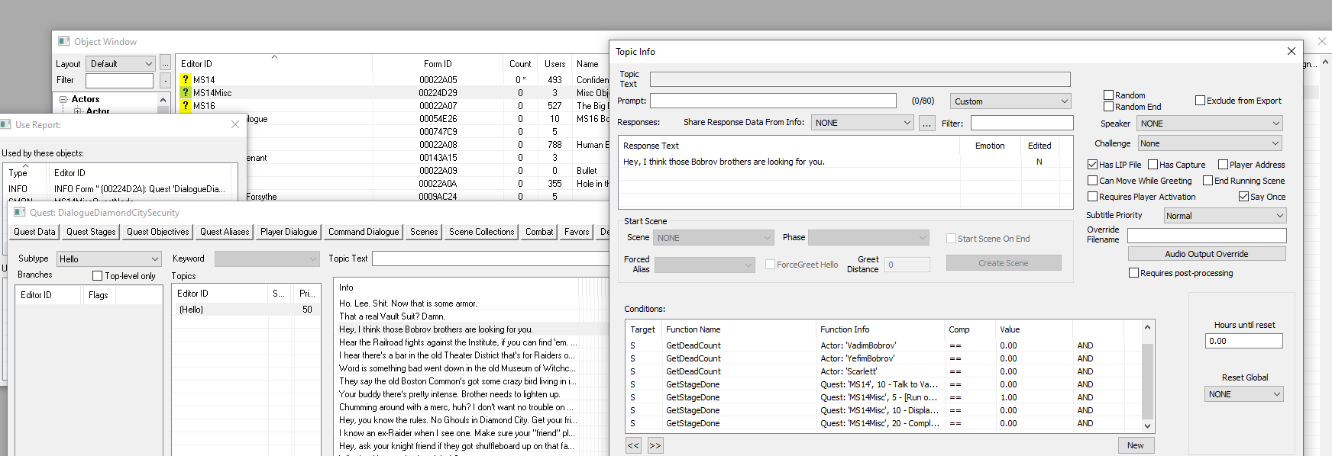Open the Layout Default dropdown
1332x456 pixels.
point(120,64)
